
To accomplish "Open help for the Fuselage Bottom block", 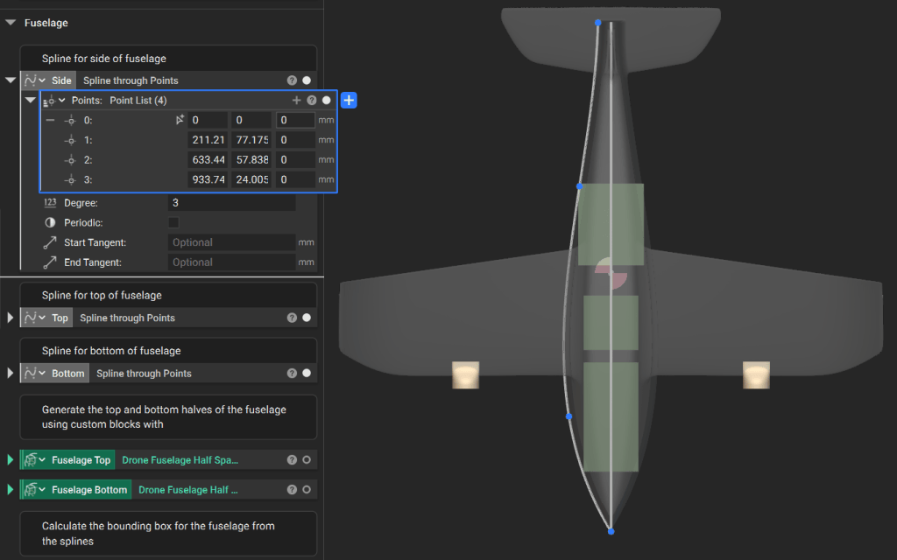I will click(x=292, y=490).
